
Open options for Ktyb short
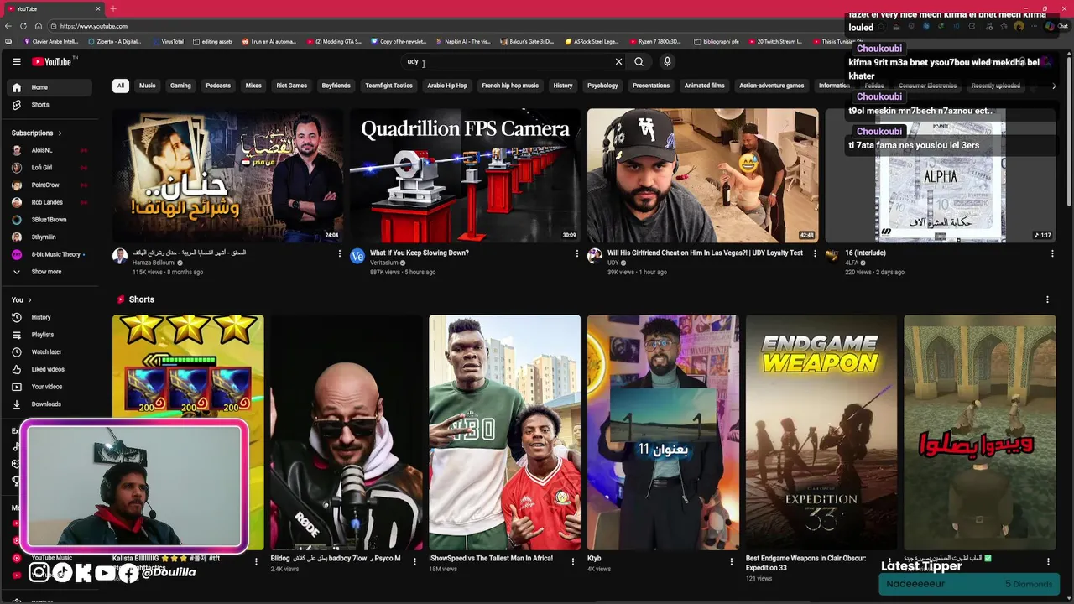coord(731,561)
